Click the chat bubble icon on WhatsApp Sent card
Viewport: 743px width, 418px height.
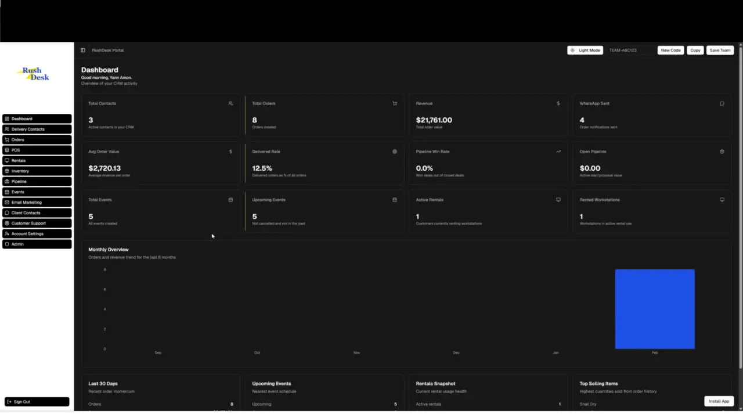tap(722, 103)
